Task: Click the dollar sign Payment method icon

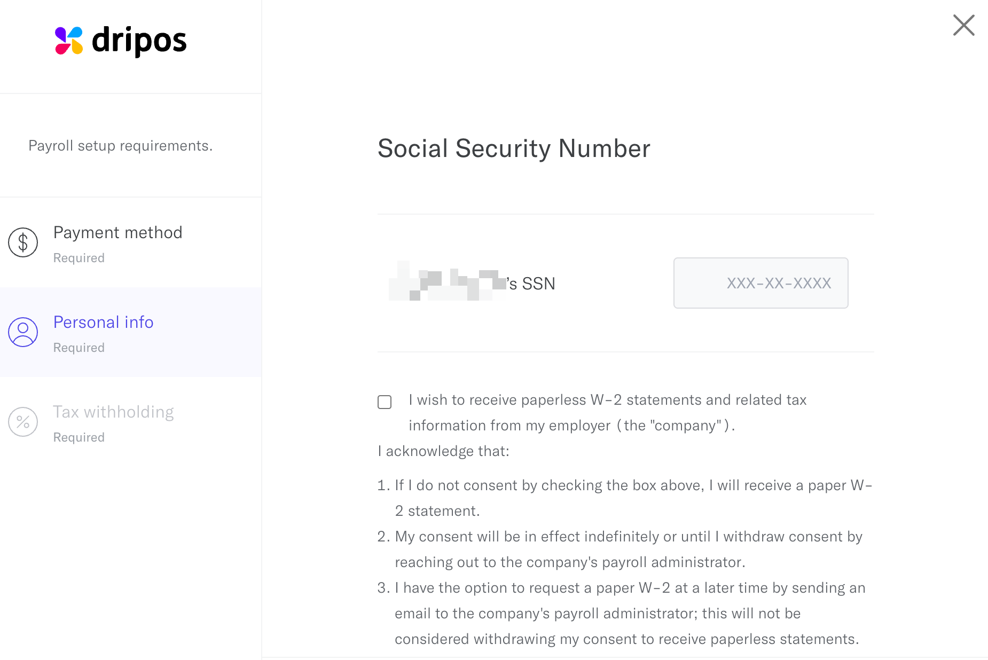Action: pos(23,242)
